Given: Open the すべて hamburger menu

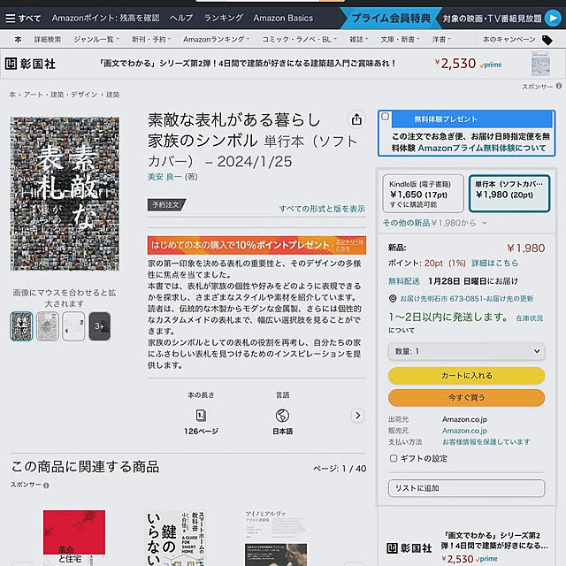Looking at the screenshot, I should pos(23,18).
